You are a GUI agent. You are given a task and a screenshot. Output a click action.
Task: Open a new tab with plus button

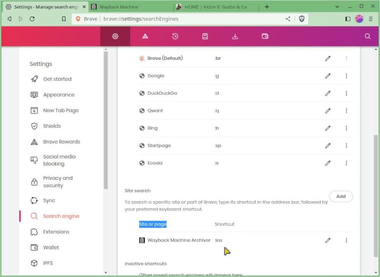(x=267, y=7)
